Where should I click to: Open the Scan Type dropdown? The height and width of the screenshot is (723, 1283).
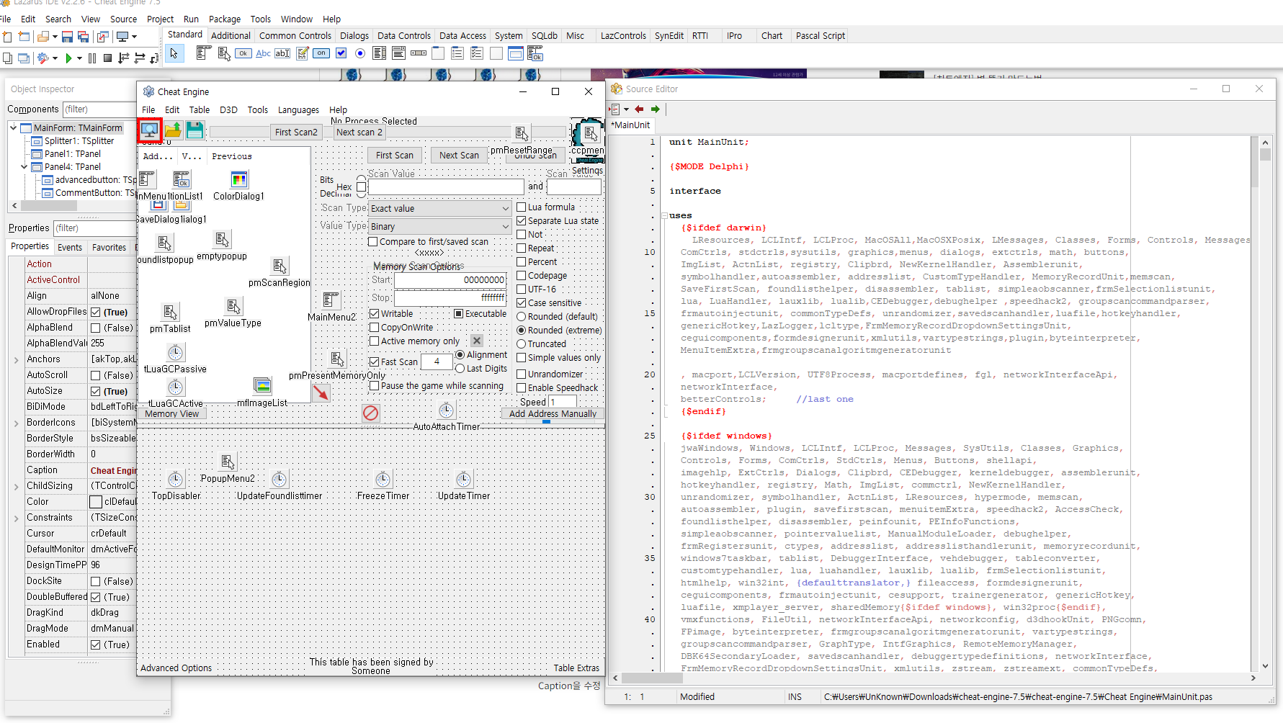pos(439,209)
